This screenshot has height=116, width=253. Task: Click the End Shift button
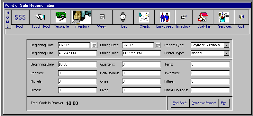[180, 103]
